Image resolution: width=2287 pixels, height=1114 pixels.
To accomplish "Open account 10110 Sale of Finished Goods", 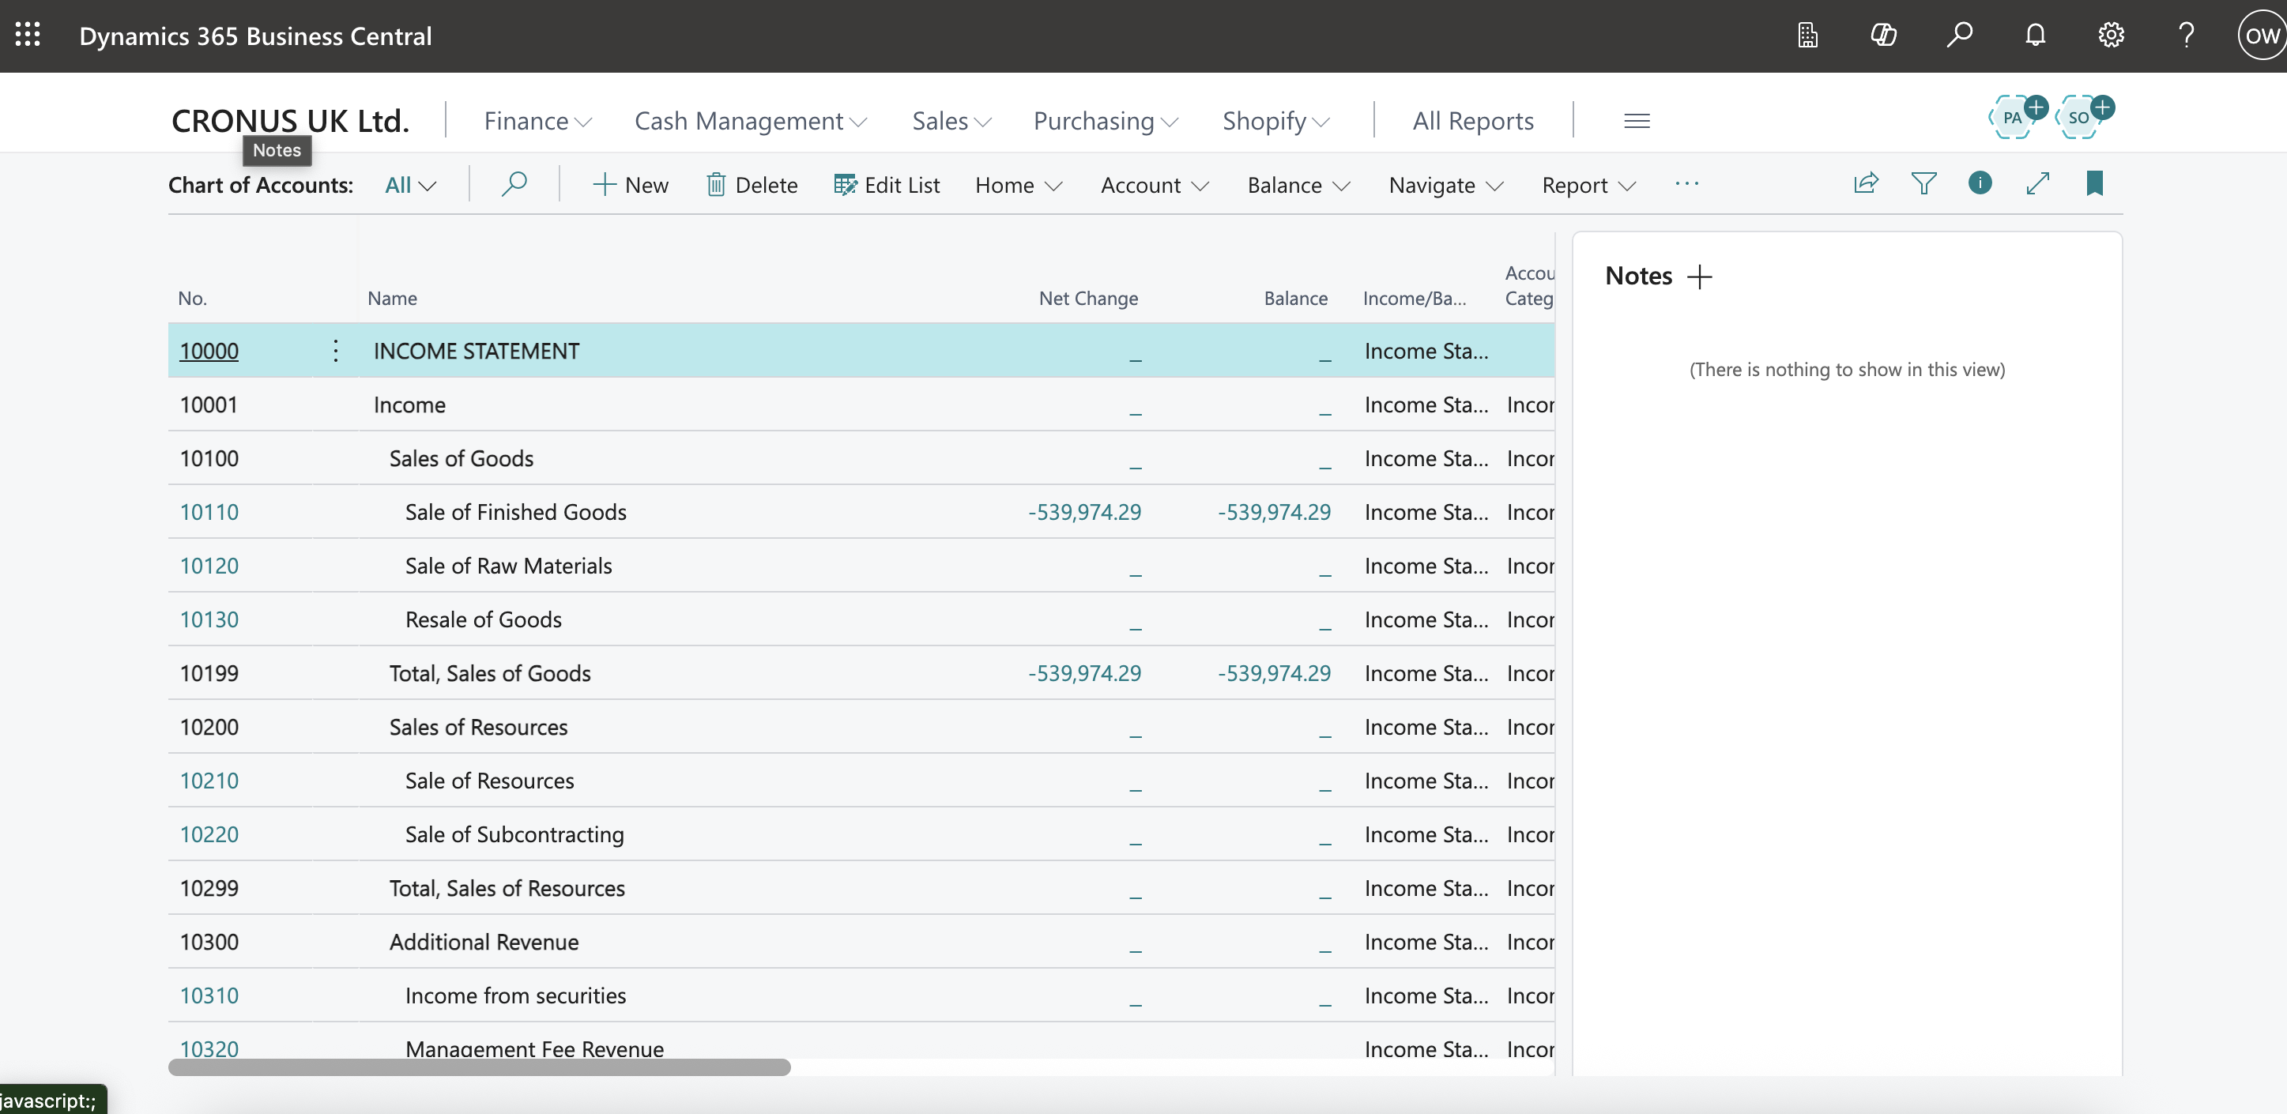I will (x=209, y=511).
